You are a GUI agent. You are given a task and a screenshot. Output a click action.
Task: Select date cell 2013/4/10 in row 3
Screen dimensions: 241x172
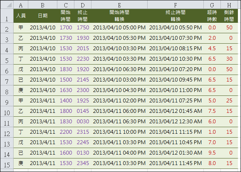click(43, 38)
